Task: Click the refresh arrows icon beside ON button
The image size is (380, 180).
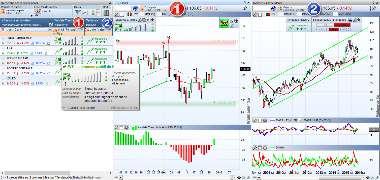Action: click(232, 21)
